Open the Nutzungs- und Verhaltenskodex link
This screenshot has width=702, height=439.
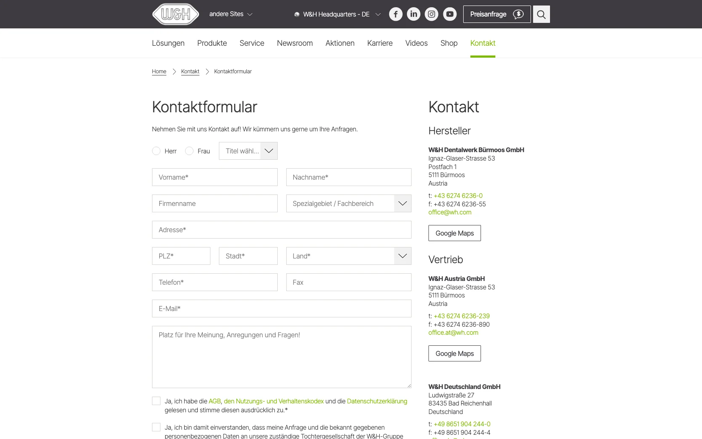pyautogui.click(x=274, y=401)
